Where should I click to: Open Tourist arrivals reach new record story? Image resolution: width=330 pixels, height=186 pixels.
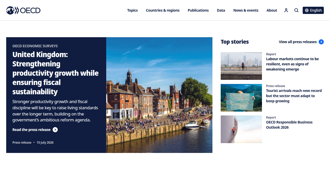pos(294,96)
